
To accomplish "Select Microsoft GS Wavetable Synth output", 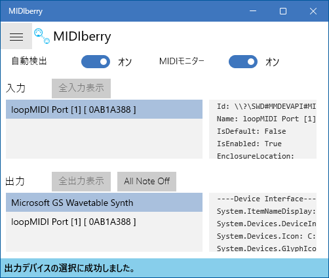I will click(x=104, y=203).
